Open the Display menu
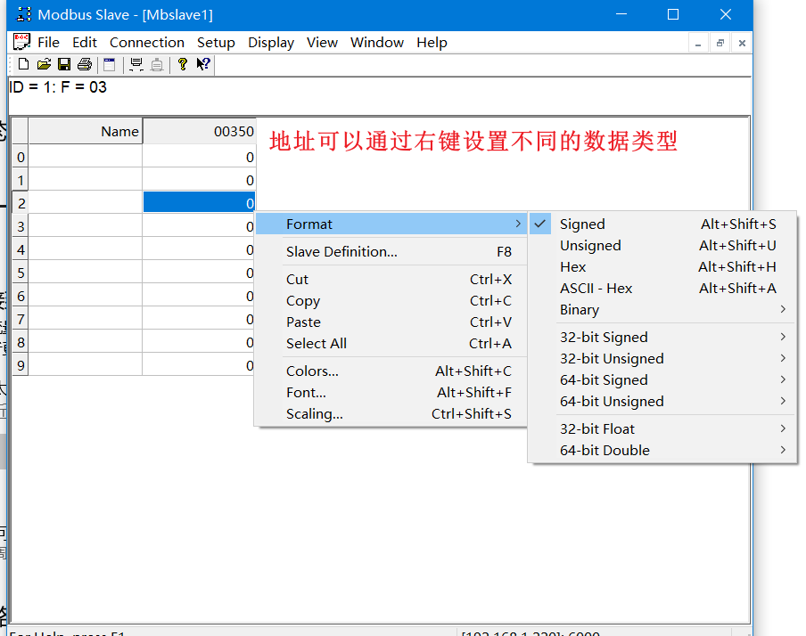 [x=271, y=43]
